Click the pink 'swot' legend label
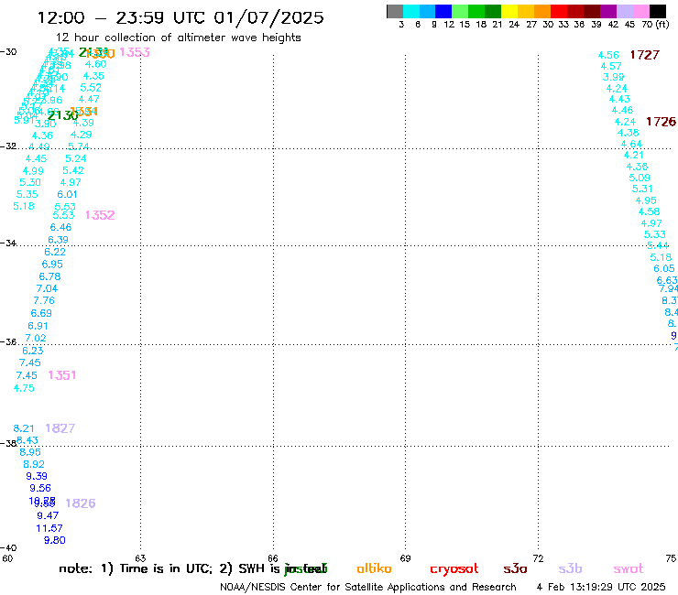Viewport: 678px width, 595px height. [629, 569]
